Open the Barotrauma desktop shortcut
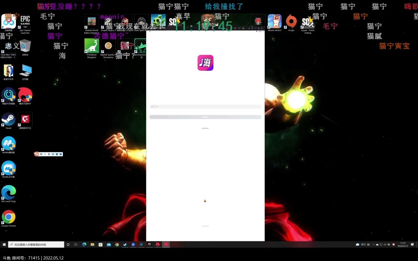 click(140, 48)
